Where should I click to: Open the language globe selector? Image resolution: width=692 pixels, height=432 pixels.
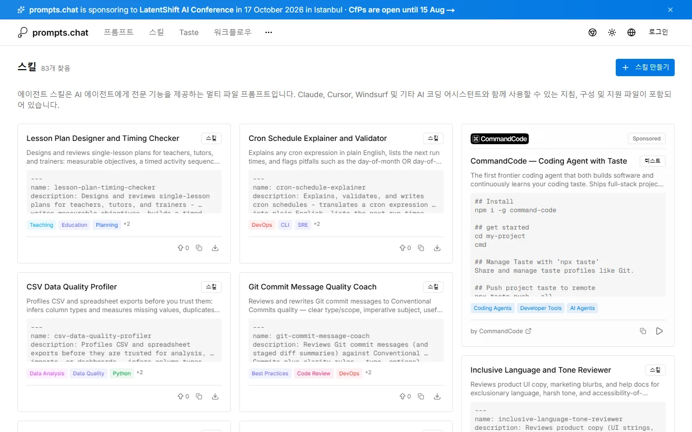631,32
